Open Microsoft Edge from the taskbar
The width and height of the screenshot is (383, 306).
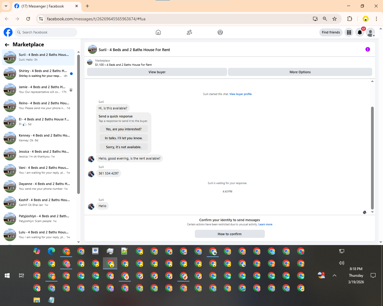pyautogui.click(x=51, y=251)
